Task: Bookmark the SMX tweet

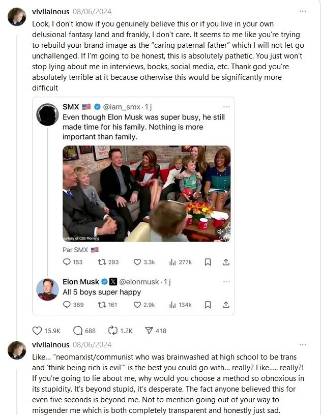Action: pyautogui.click(x=208, y=262)
